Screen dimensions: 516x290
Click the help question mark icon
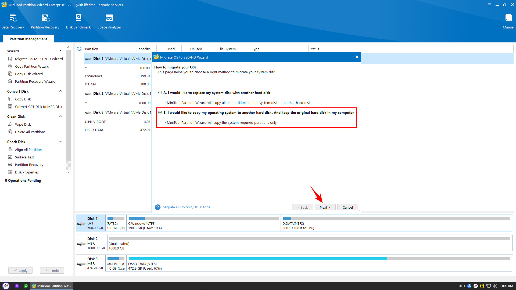[x=157, y=207]
